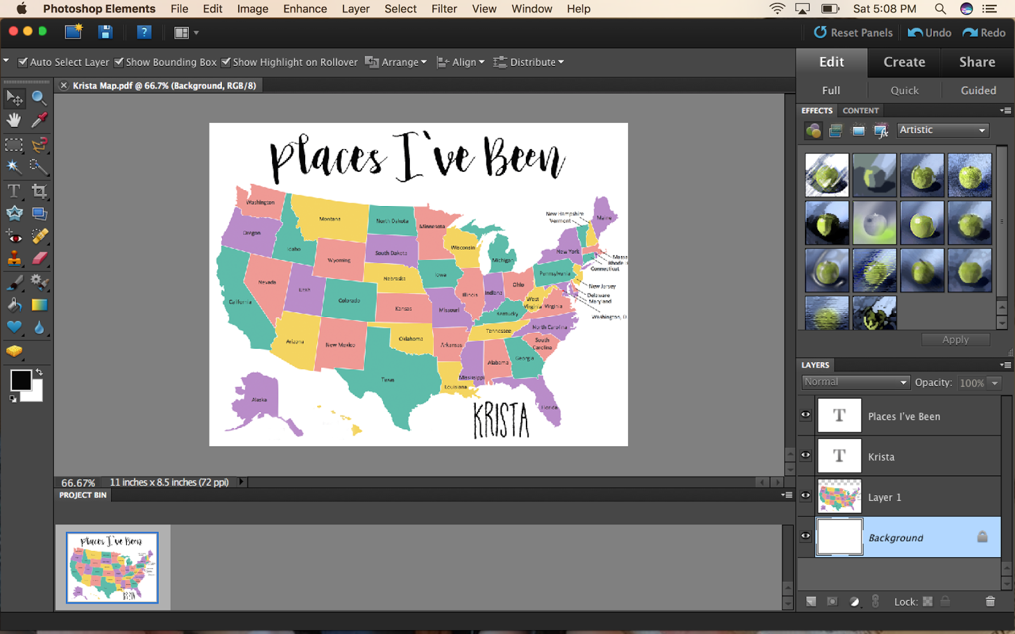Image resolution: width=1015 pixels, height=634 pixels.
Task: Activate the Gradient tool
Action: pos(39,305)
